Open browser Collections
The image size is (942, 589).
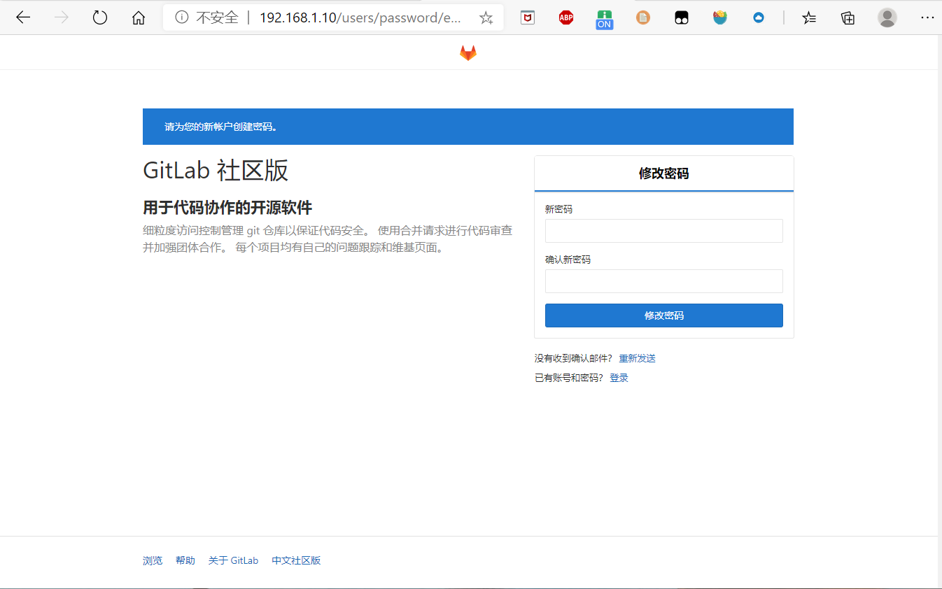point(847,17)
